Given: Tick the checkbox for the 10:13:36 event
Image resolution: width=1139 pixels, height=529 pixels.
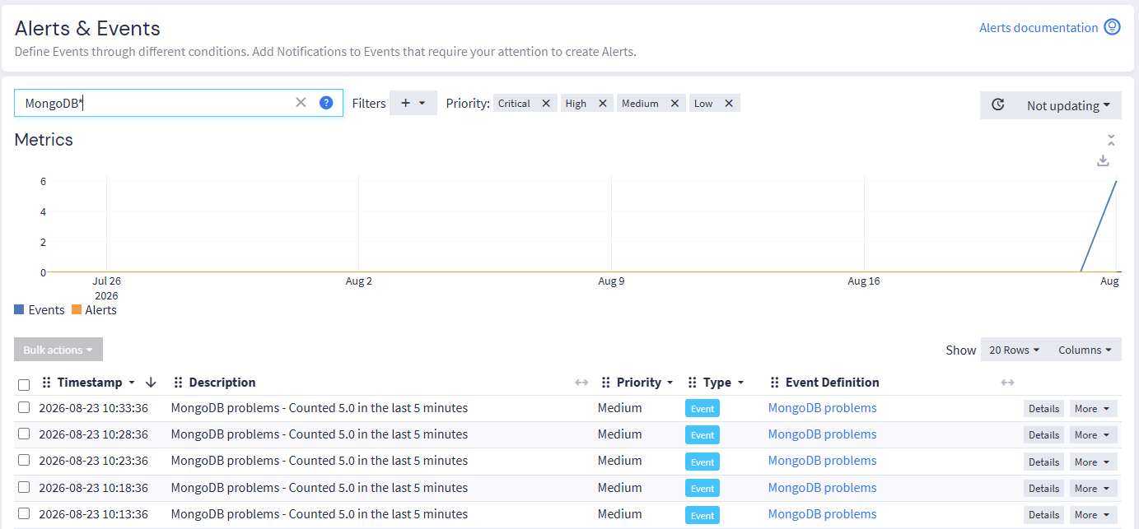Looking at the screenshot, I should [24, 513].
